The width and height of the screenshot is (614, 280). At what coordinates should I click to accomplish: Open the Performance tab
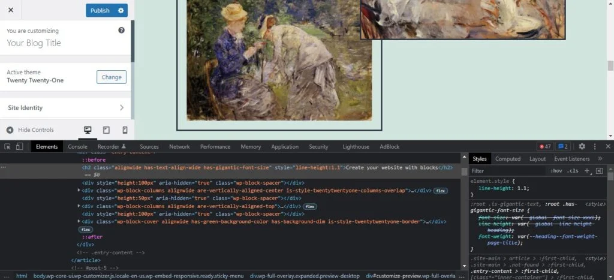click(x=215, y=146)
